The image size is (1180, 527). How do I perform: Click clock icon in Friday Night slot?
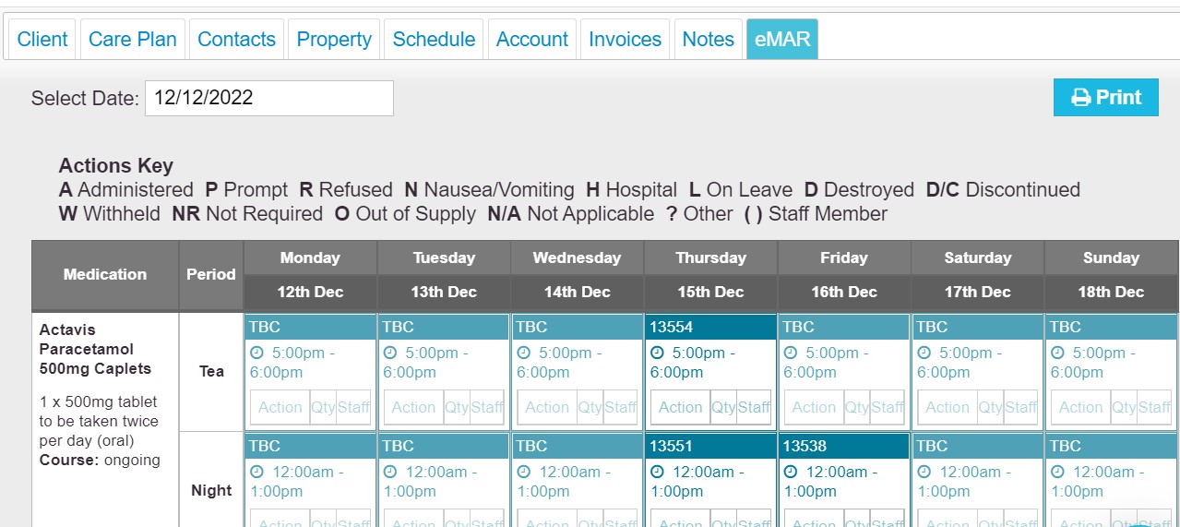(x=790, y=472)
